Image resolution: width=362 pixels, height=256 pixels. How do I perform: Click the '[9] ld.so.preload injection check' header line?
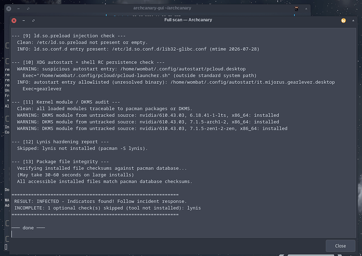tap(69, 36)
